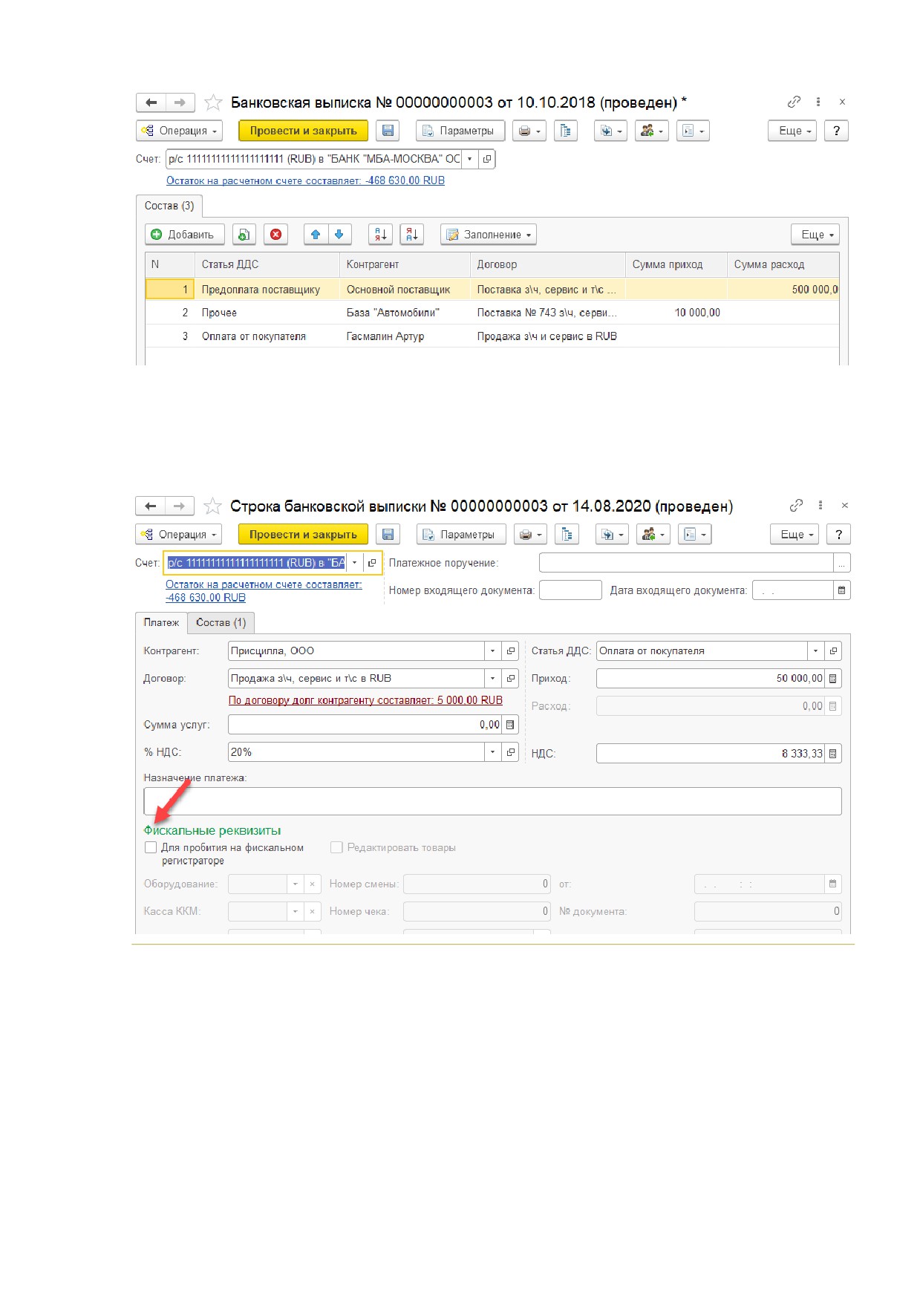Image resolution: width=920 pixels, height=1301 pixels.
Task: Expand Операция dropdown in Банковская выписка
Action: (x=179, y=131)
